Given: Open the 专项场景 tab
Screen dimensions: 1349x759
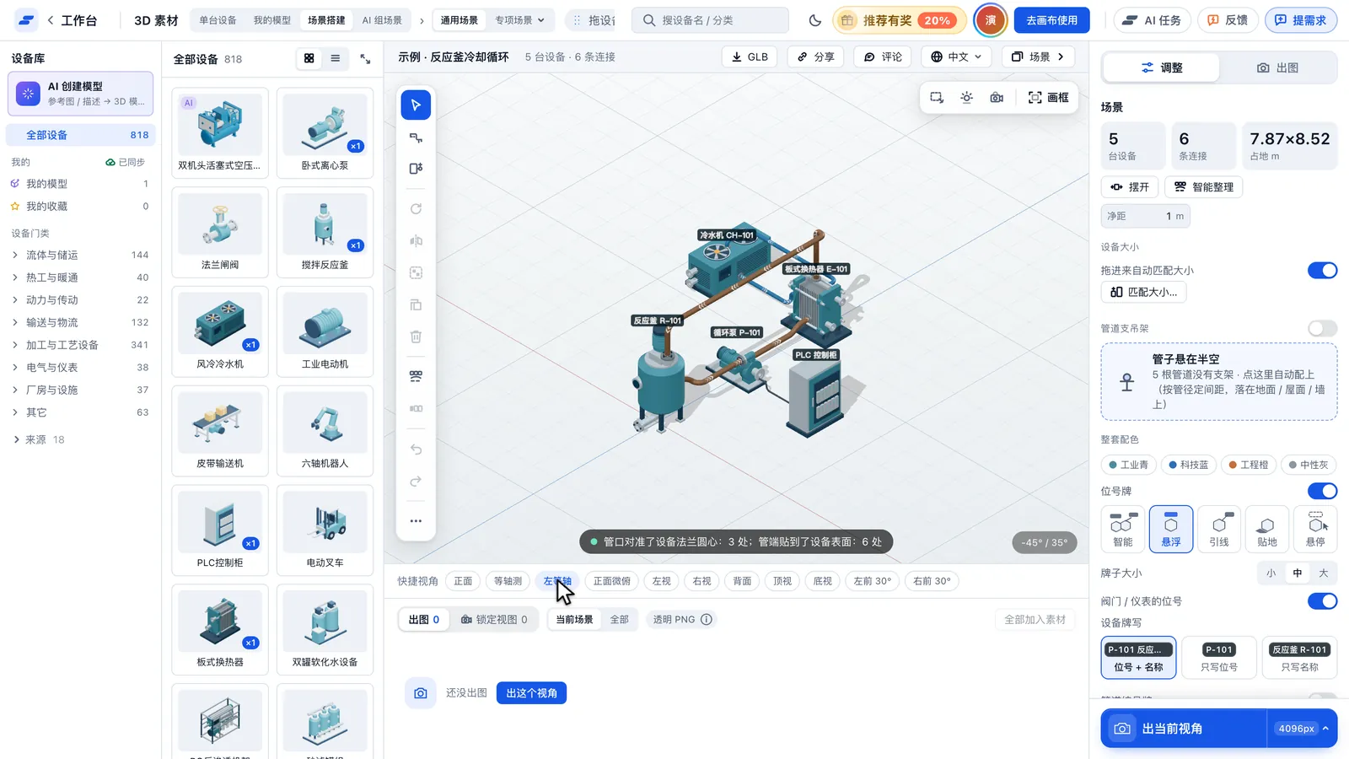Looking at the screenshot, I should [x=519, y=20].
